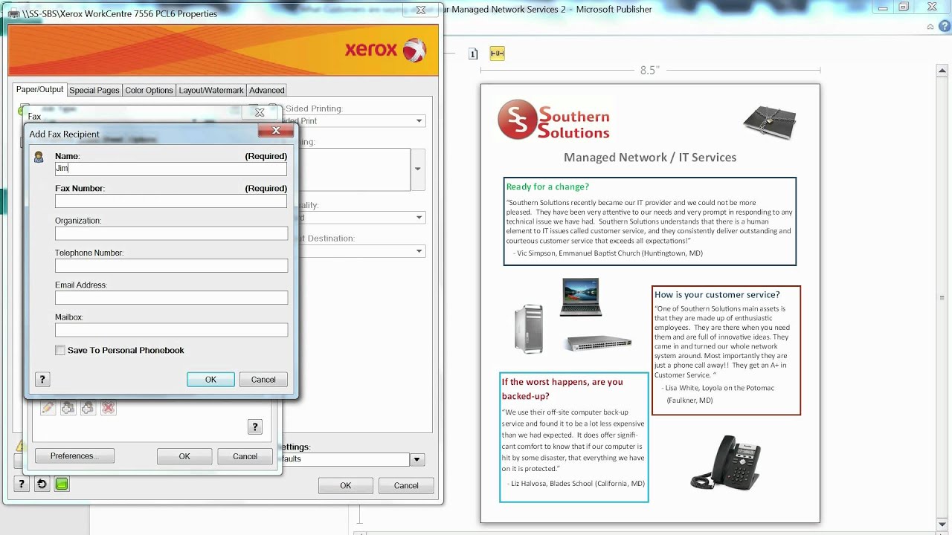This screenshot has width=952, height=535.
Task: Click the edit recipient pencil icon
Action: coord(48,407)
